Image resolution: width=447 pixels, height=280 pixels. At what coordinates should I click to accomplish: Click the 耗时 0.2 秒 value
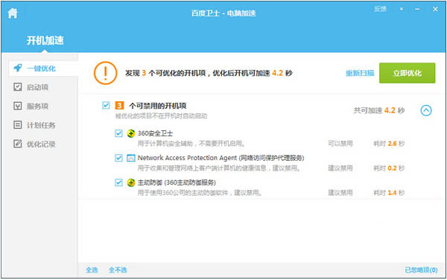389,168
